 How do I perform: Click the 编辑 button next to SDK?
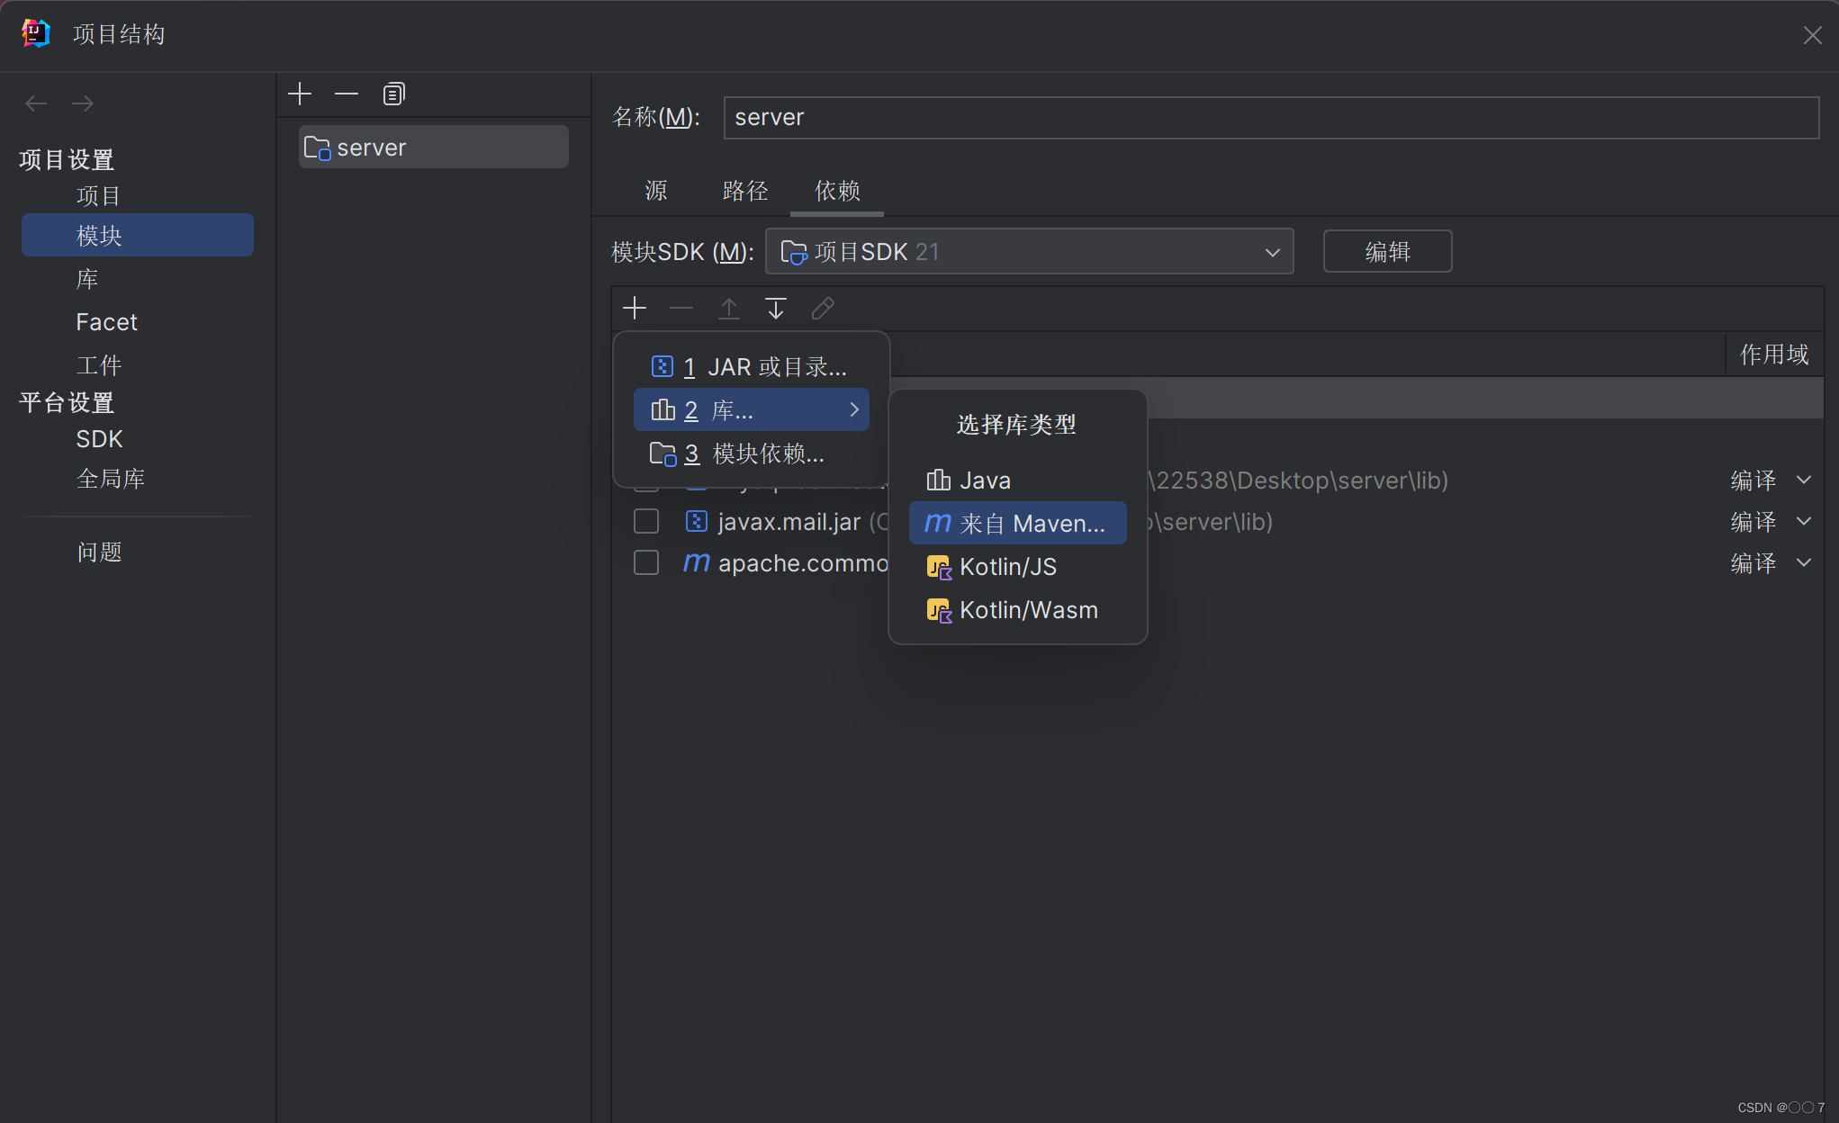click(1387, 252)
